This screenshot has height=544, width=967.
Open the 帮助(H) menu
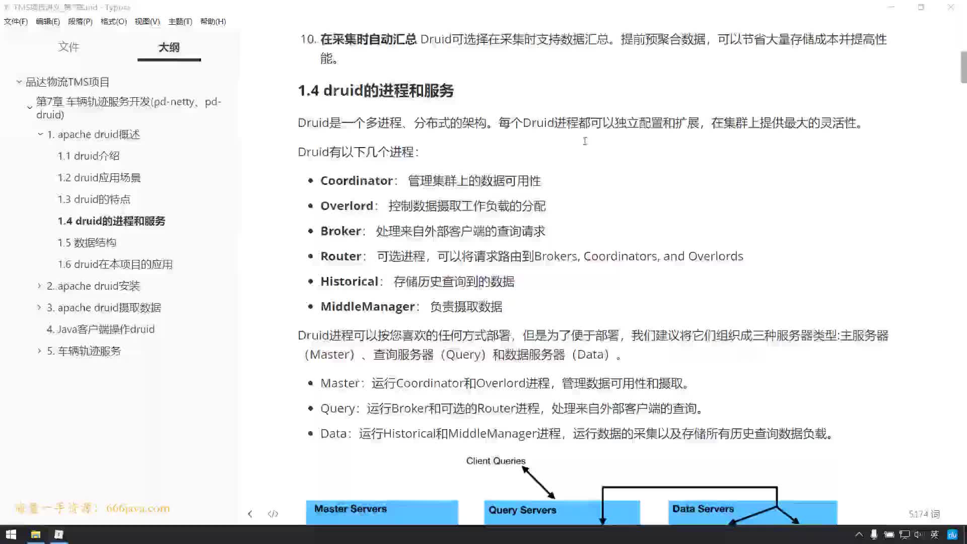[213, 21]
